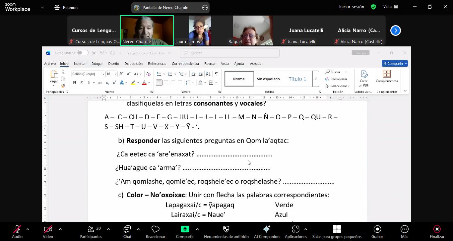Image resolution: width=453 pixels, height=241 pixels.
Task: Open the Chat panel
Action: point(127,229)
